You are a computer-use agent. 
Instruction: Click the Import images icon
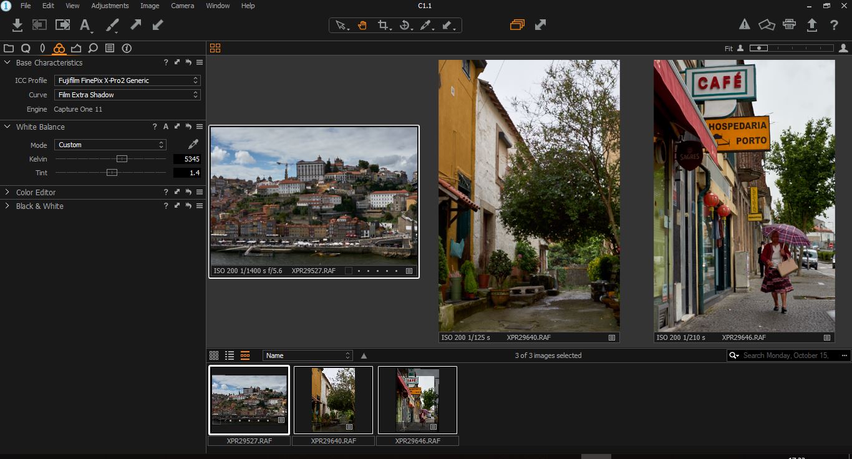17,25
